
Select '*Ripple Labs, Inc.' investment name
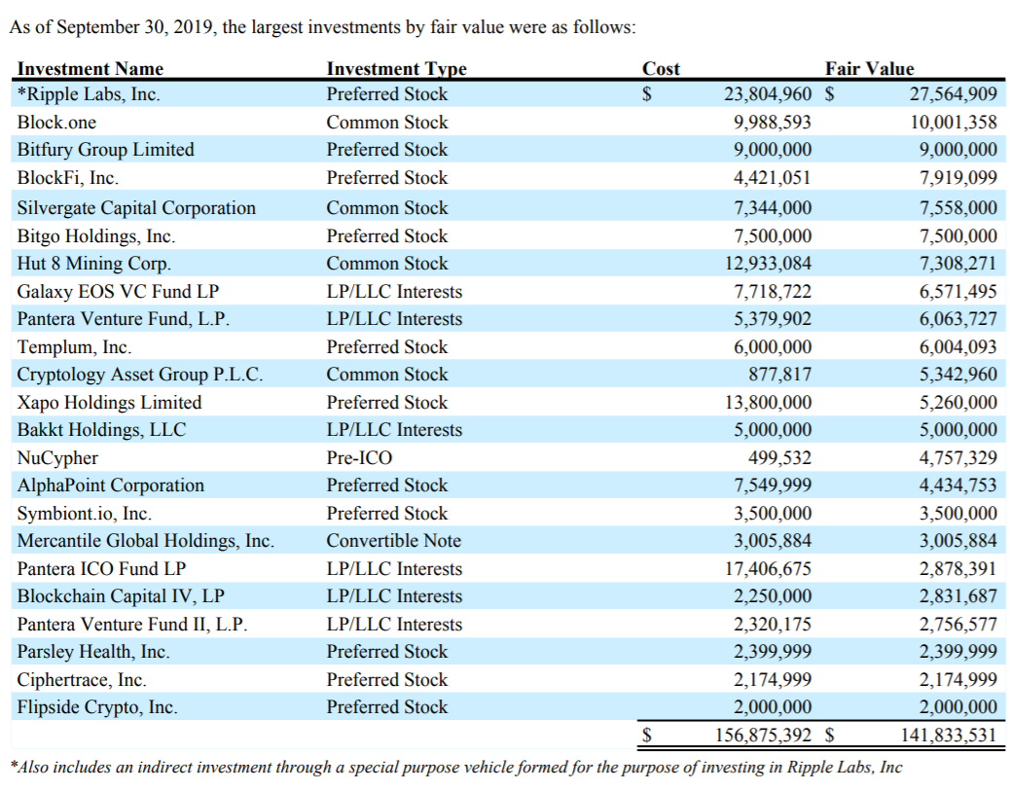click(89, 94)
